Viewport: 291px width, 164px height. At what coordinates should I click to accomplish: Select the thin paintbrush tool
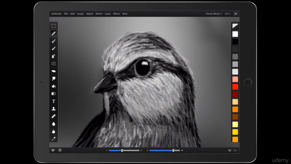pos(54,41)
